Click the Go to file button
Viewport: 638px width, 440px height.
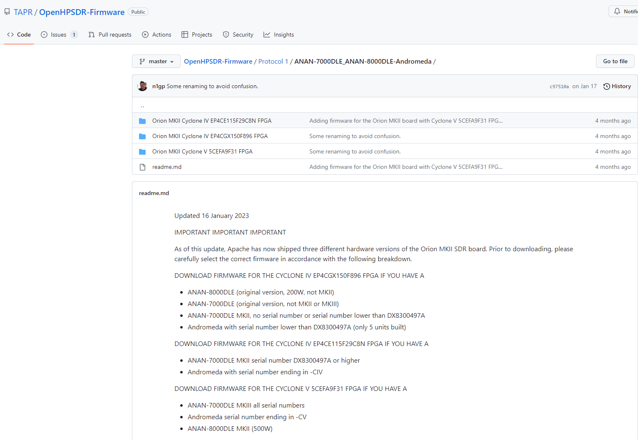(x=615, y=61)
